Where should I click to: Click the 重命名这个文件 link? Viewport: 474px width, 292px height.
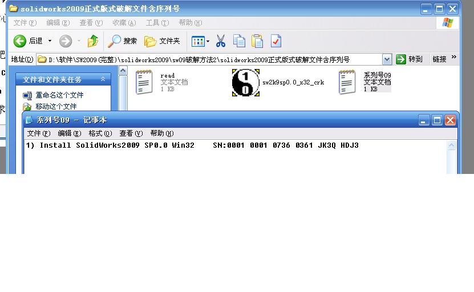coord(59,95)
